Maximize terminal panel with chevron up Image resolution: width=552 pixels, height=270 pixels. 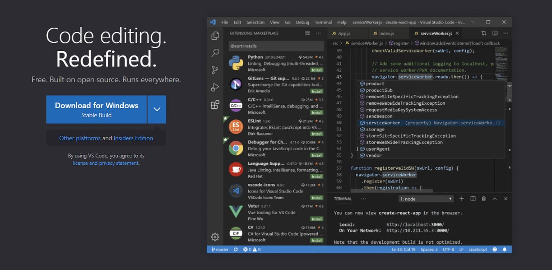point(495,199)
